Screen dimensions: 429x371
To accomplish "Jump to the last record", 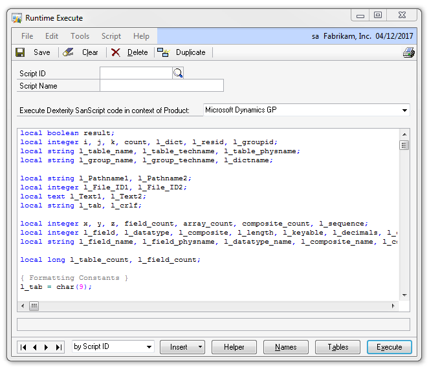I will click(x=59, y=347).
